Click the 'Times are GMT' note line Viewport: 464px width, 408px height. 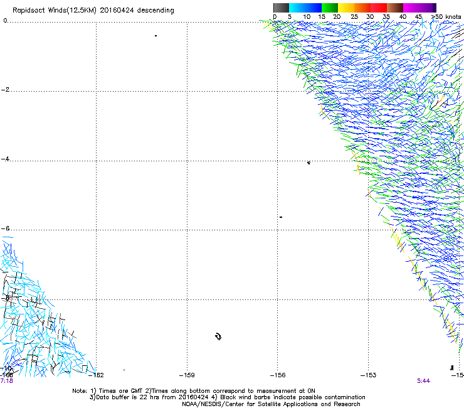coord(194,391)
